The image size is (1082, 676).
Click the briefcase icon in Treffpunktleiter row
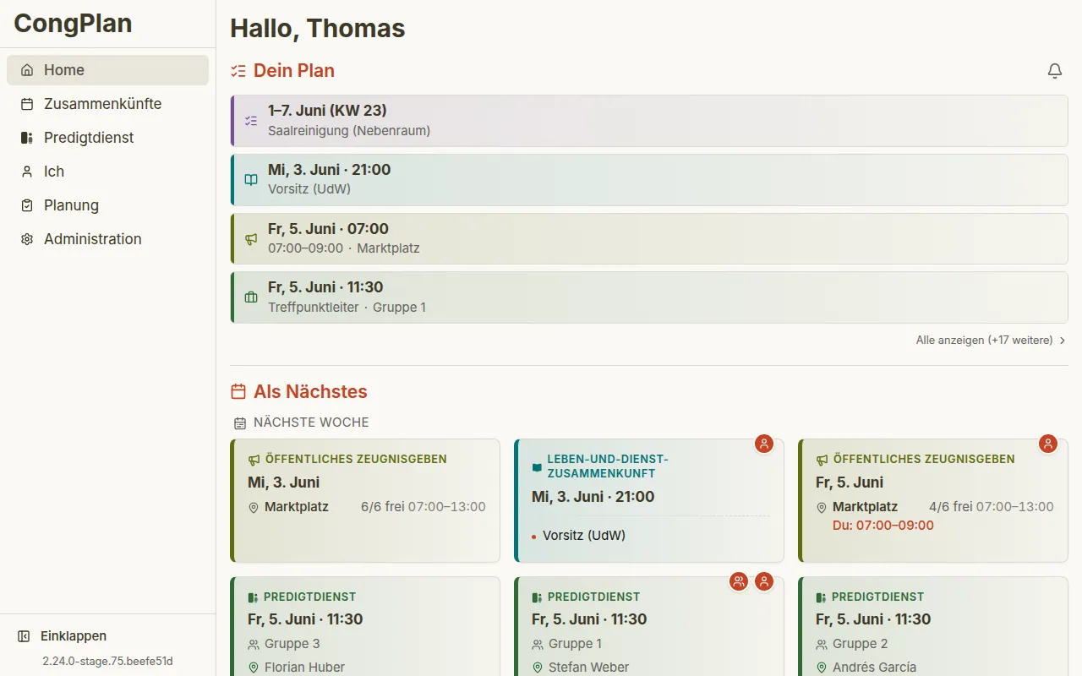click(251, 297)
